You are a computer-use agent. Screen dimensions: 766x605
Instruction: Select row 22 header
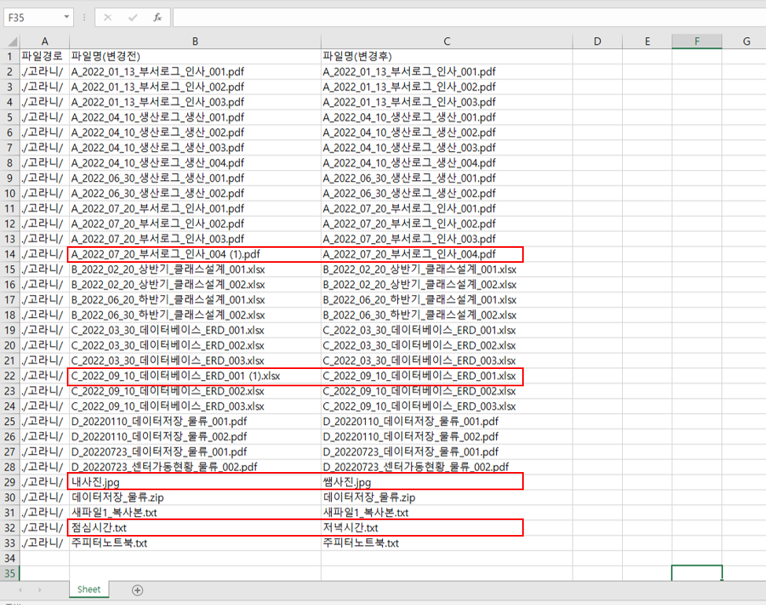tap(9, 376)
